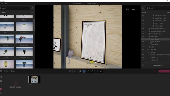This screenshot has height=96, width=170.
Task: Toggle visibility of Ficus Golden King
Action: tap(143, 34)
